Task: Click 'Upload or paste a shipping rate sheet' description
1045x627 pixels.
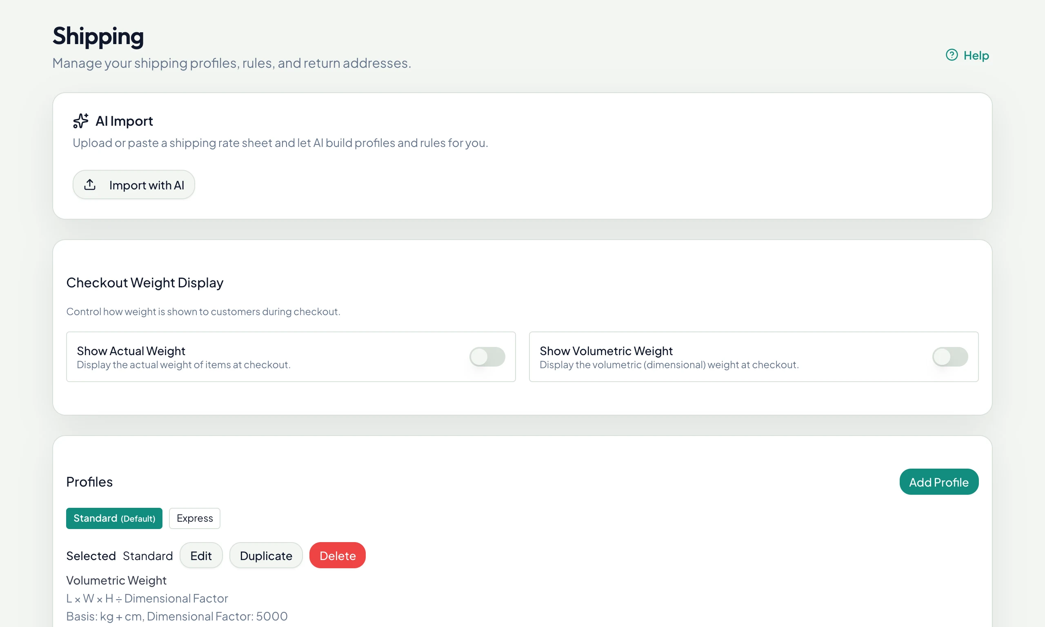Action: pyautogui.click(x=280, y=143)
